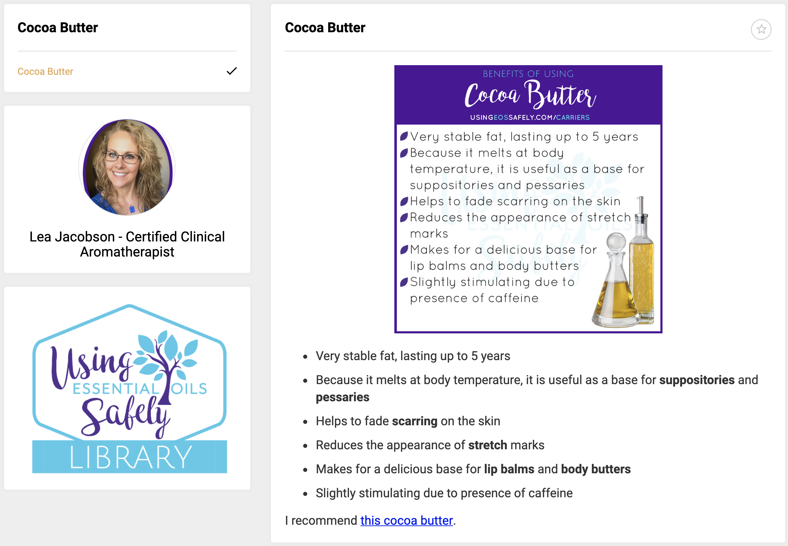
Task: Click the 'Very stable fat' bullet item
Action: tap(413, 356)
